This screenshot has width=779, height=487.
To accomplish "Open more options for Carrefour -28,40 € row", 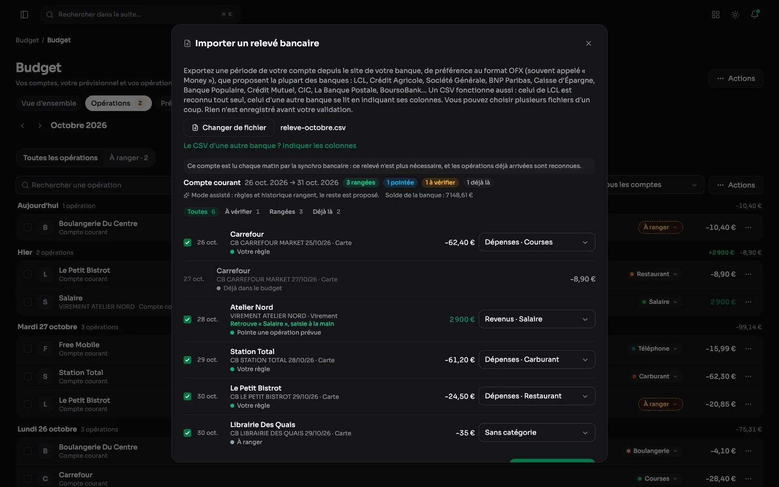I will [748, 479].
